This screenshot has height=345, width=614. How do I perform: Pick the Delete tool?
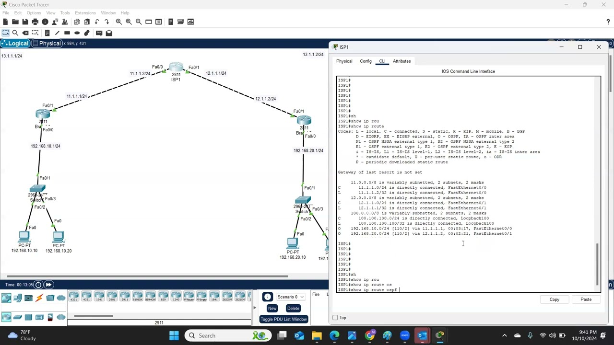coord(25,33)
